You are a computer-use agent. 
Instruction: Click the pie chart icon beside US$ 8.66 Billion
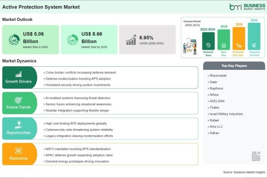[x=73, y=40]
